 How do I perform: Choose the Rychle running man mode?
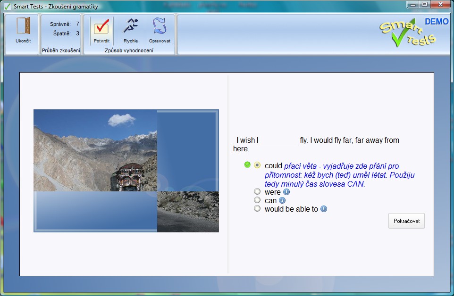pyautogui.click(x=131, y=29)
